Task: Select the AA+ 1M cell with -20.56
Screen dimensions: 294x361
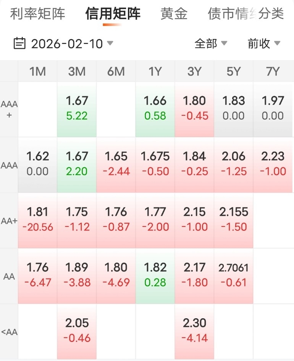Action: click(x=37, y=219)
